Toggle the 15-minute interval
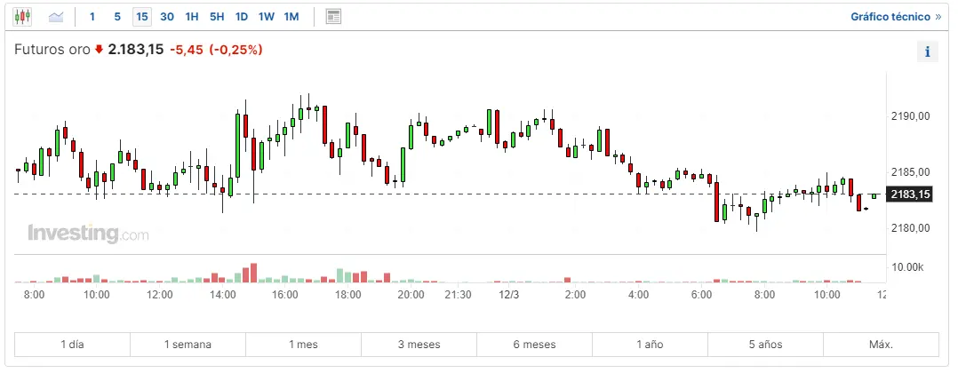The image size is (958, 373). (x=142, y=17)
